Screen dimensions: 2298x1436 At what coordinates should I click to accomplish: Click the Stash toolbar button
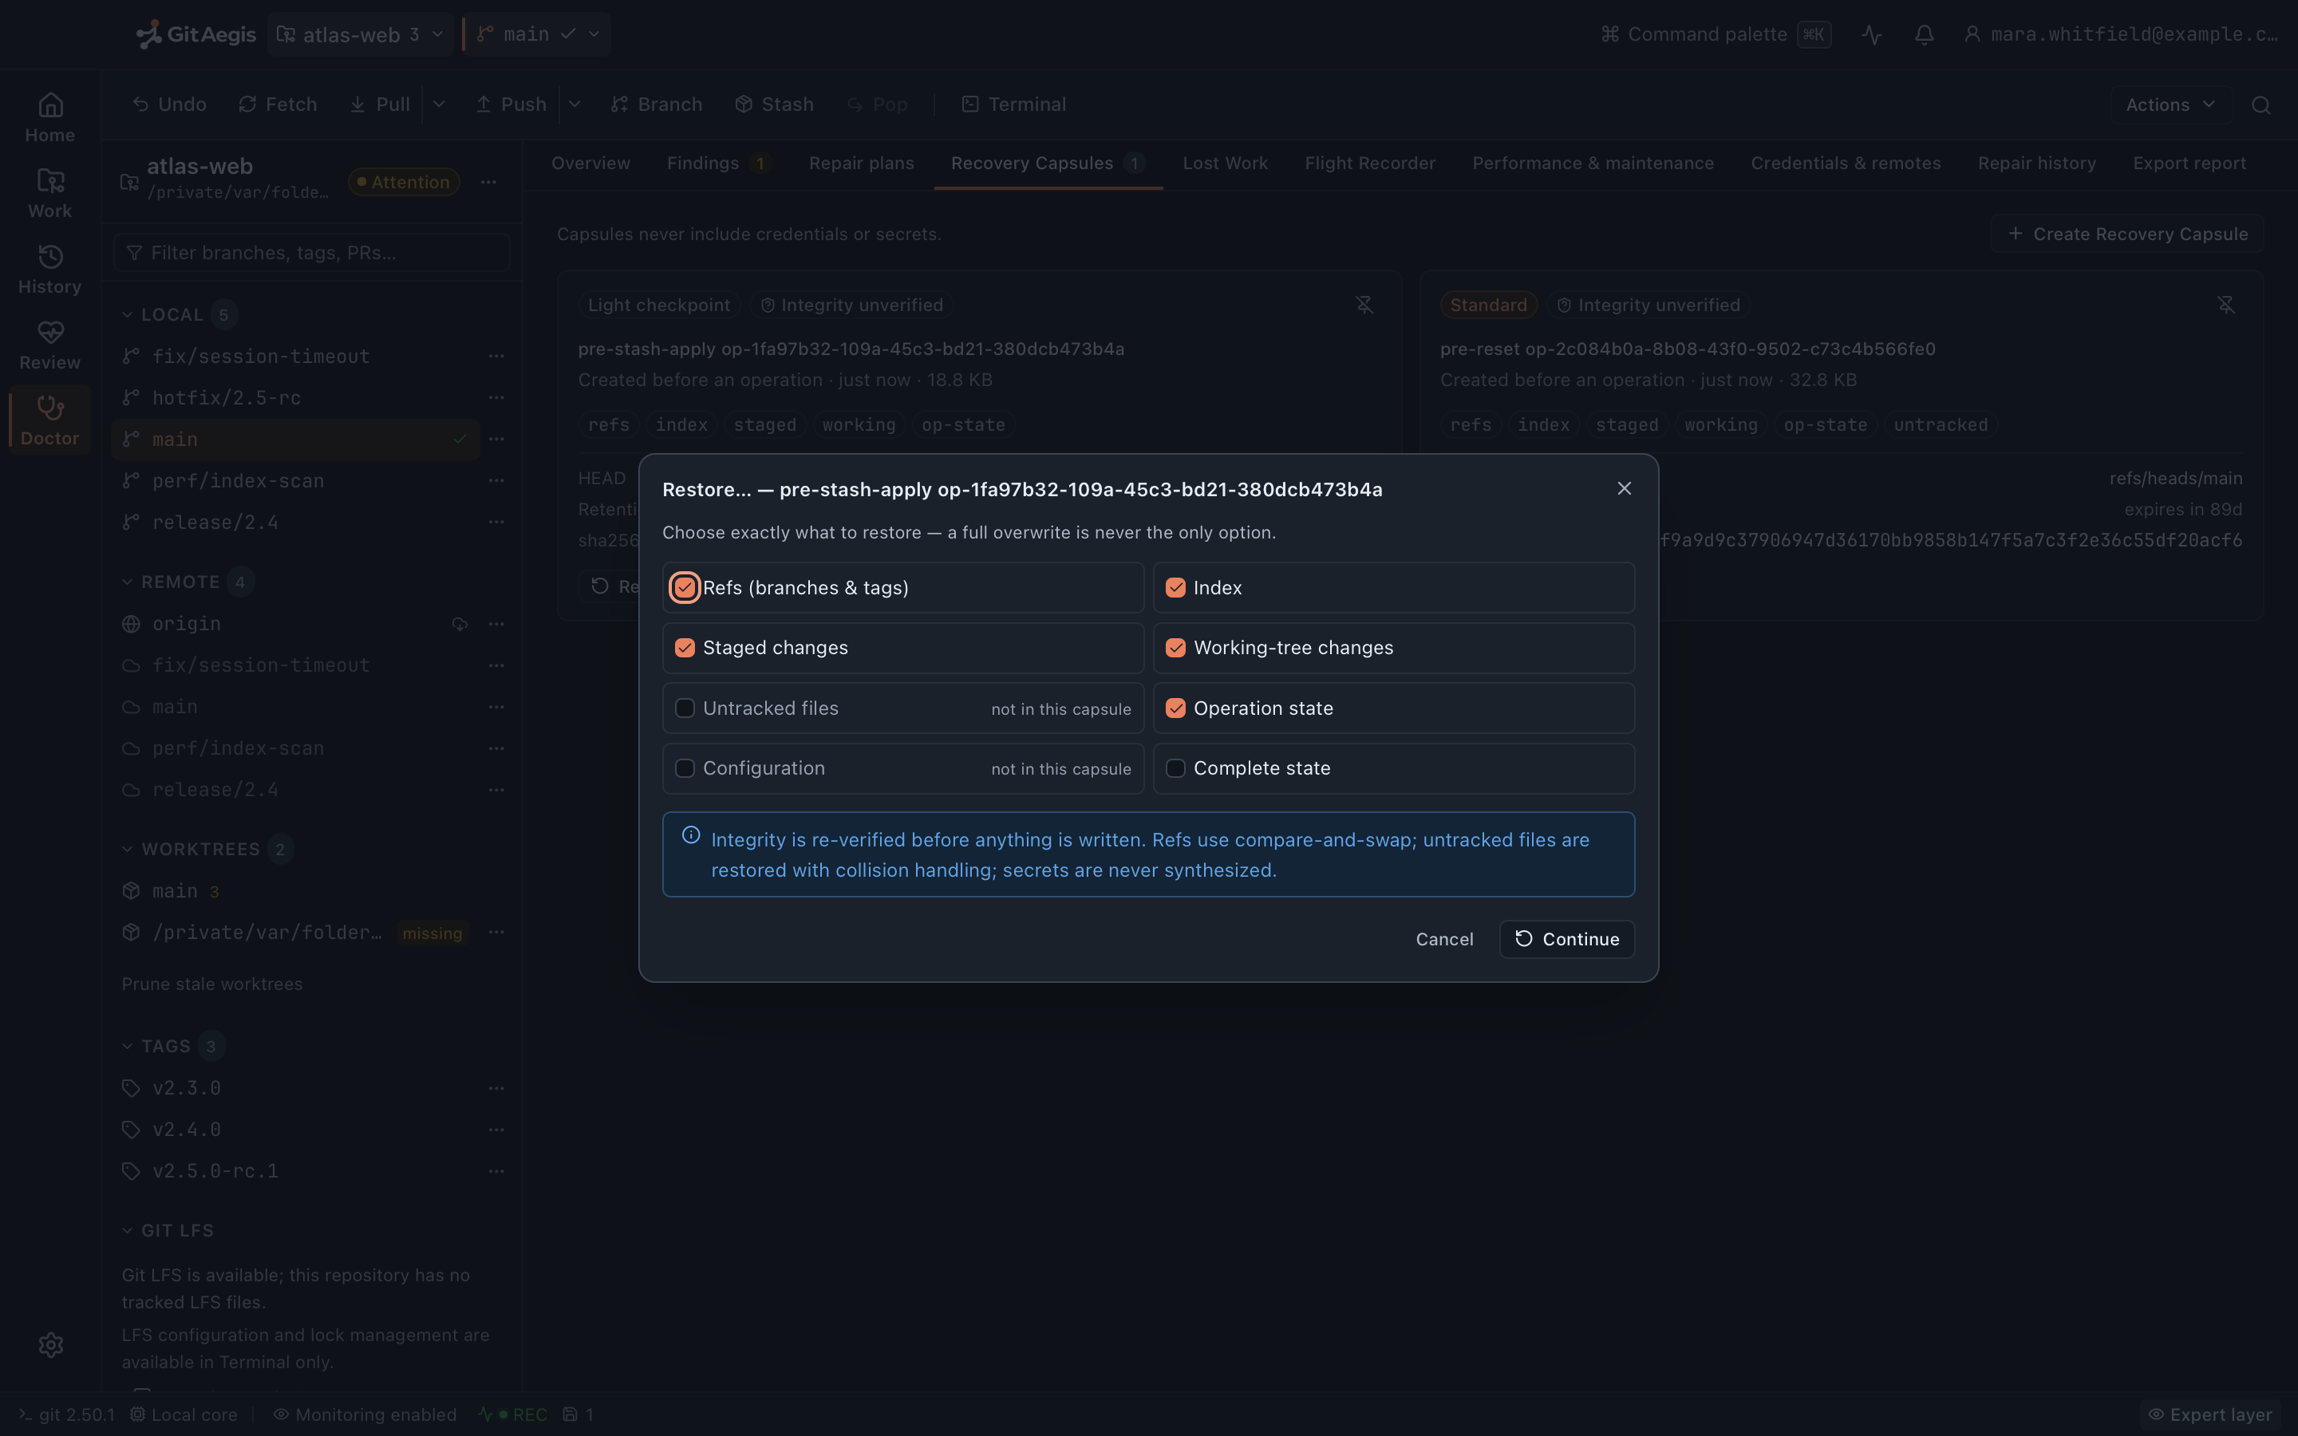[774, 105]
